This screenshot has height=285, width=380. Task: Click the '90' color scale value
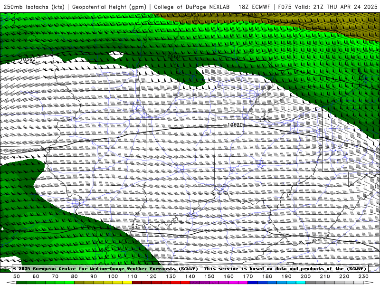tap(94, 276)
